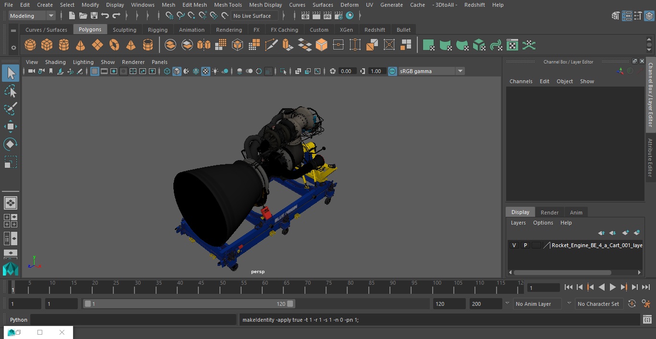Select the Move tool in toolbox

11,127
